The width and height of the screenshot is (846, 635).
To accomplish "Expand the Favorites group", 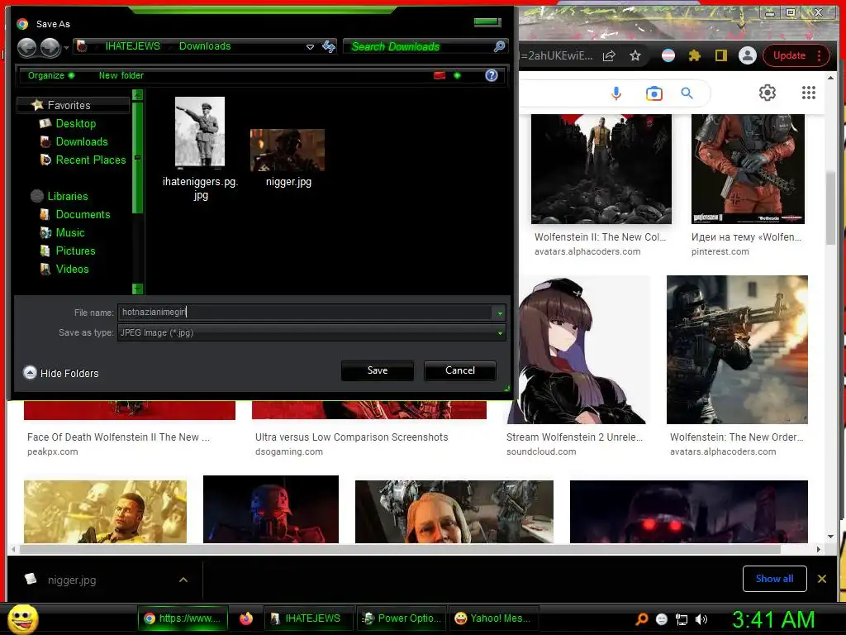I will (73, 105).
